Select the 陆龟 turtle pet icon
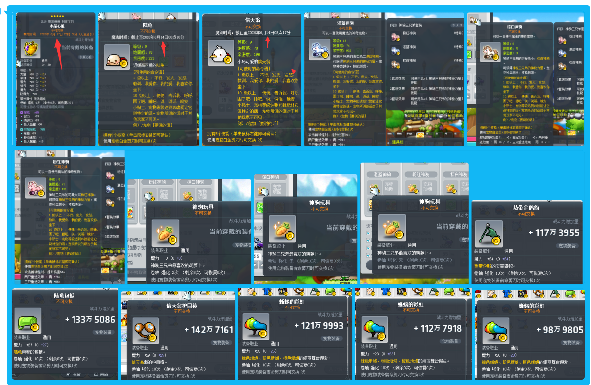The height and width of the screenshot is (385, 591). [x=117, y=57]
